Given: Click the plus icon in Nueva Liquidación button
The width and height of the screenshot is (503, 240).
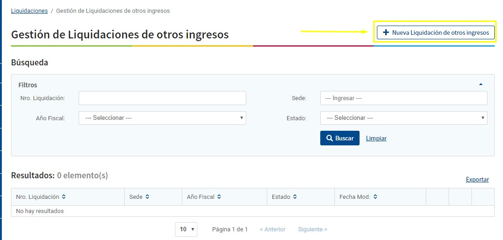Looking at the screenshot, I should 386,32.
